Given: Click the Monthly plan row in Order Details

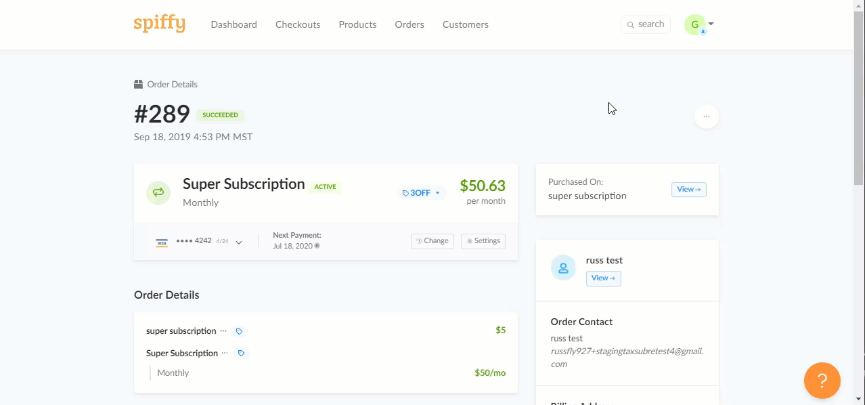Looking at the screenshot, I should click(x=328, y=373).
